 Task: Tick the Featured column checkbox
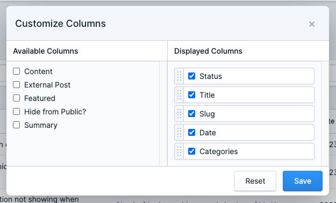[17, 98]
